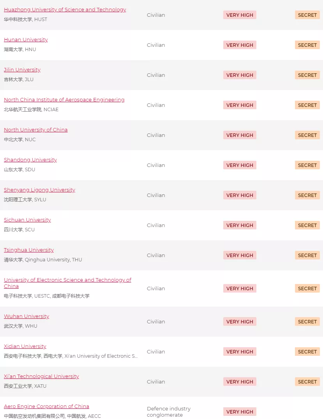Open the Xidian University link
Screen dimensions: 323x419
[25, 346]
